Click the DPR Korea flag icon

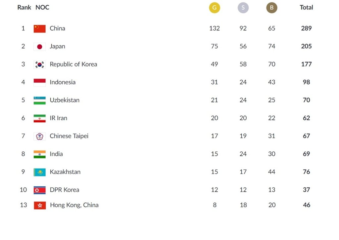tap(40, 190)
